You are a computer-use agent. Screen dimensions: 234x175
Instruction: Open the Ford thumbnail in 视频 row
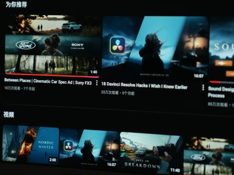[209, 156]
